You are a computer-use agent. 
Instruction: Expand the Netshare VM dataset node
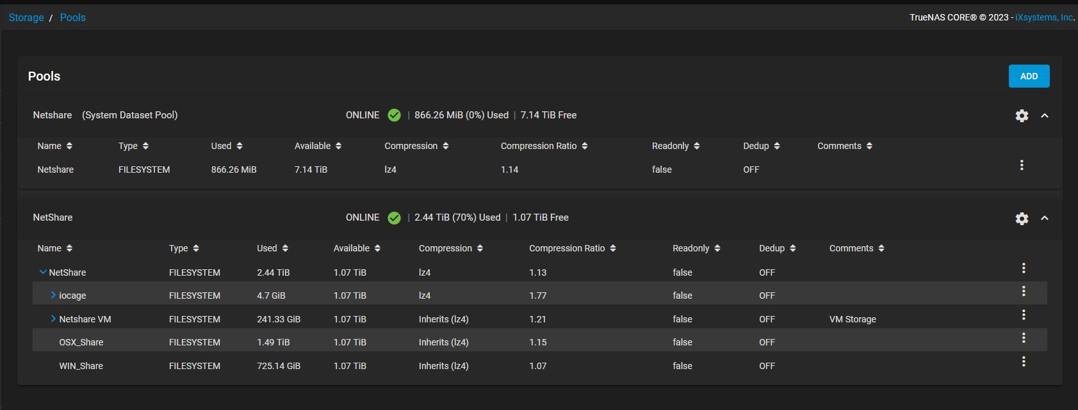click(x=53, y=319)
